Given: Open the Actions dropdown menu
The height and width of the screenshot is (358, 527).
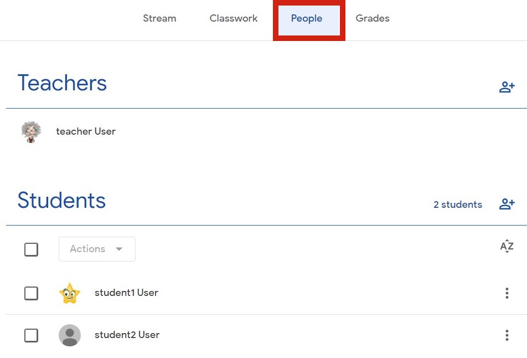Looking at the screenshot, I should point(97,249).
